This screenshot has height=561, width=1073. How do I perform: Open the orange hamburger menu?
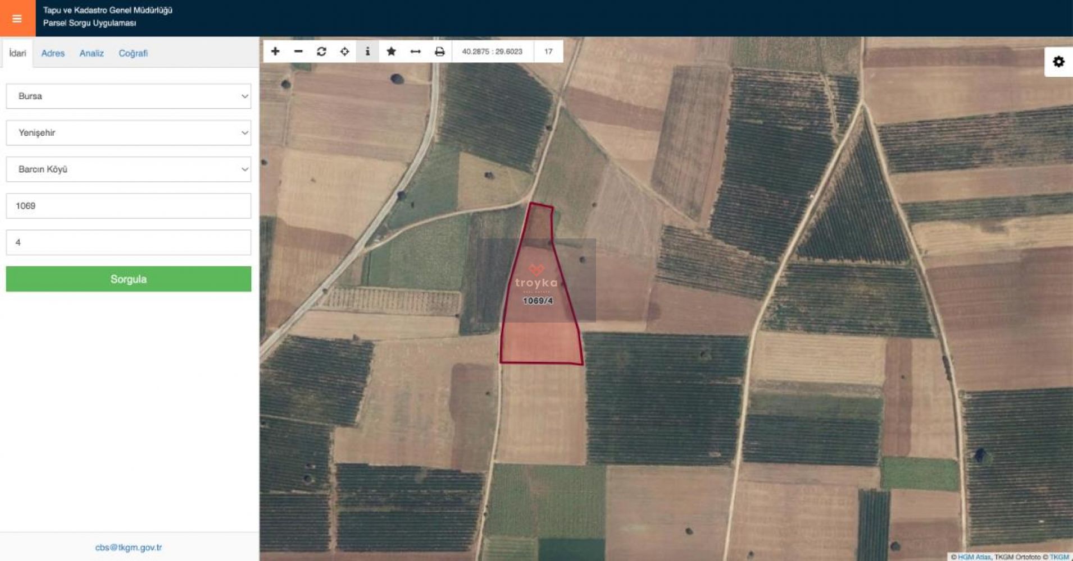point(17,19)
